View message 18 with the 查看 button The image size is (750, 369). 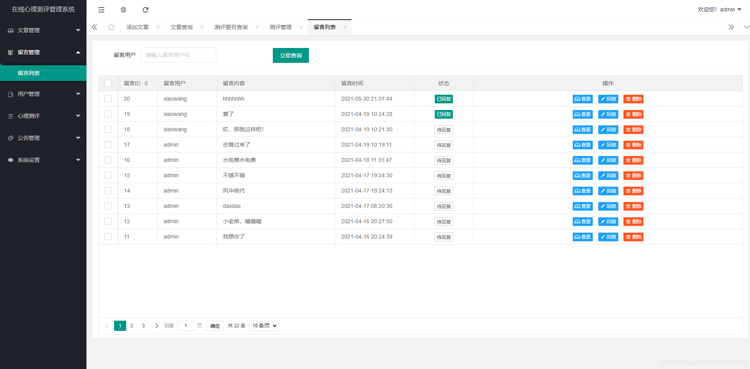click(583, 130)
